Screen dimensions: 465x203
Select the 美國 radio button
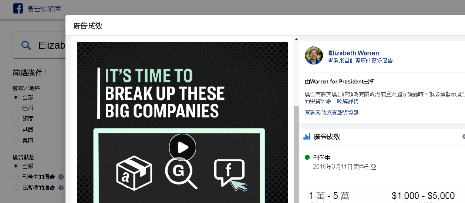15,140
